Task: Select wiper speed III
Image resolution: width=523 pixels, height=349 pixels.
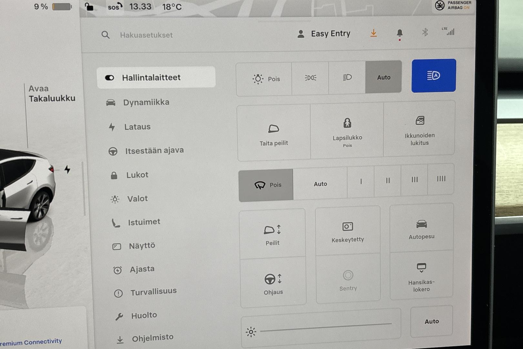Action: pos(415,179)
